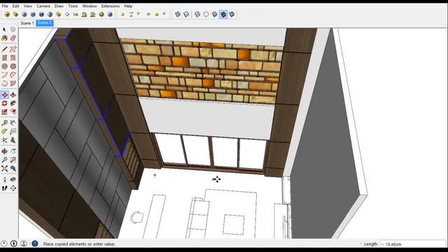The width and height of the screenshot is (448, 252).
Task: Click the user profile status bar icon
Action: [x=24, y=244]
